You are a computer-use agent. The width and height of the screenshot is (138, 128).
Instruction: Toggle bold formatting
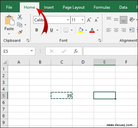tap(37, 30)
